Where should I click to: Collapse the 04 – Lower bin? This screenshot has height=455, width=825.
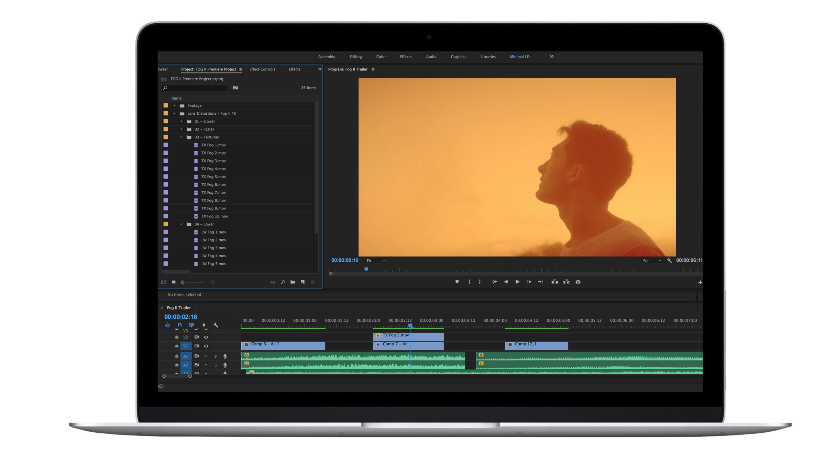click(181, 224)
